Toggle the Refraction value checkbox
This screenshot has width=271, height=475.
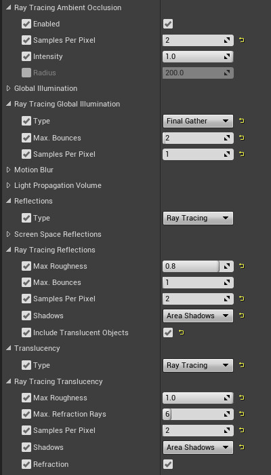168,464
